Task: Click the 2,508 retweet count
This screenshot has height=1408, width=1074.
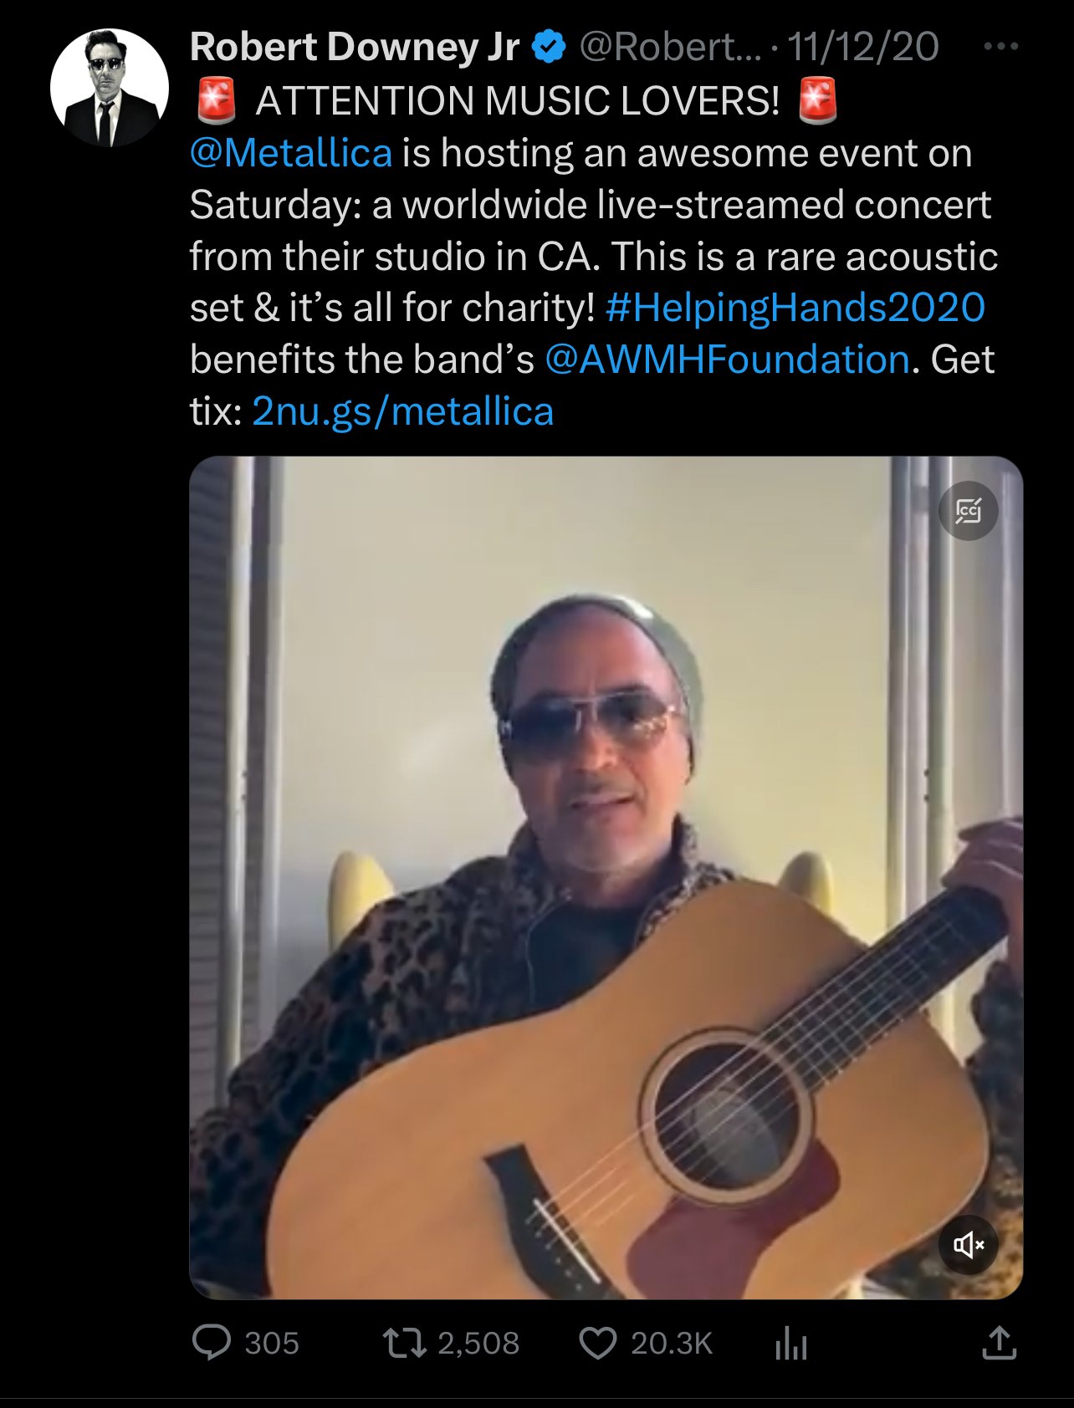Action: coord(478,1344)
